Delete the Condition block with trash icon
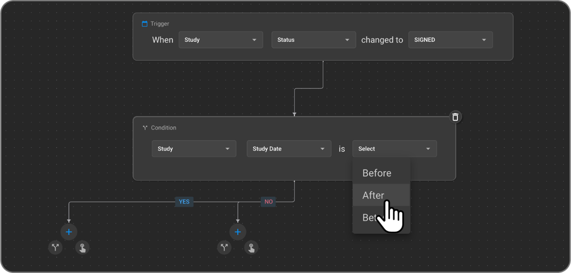 point(455,117)
